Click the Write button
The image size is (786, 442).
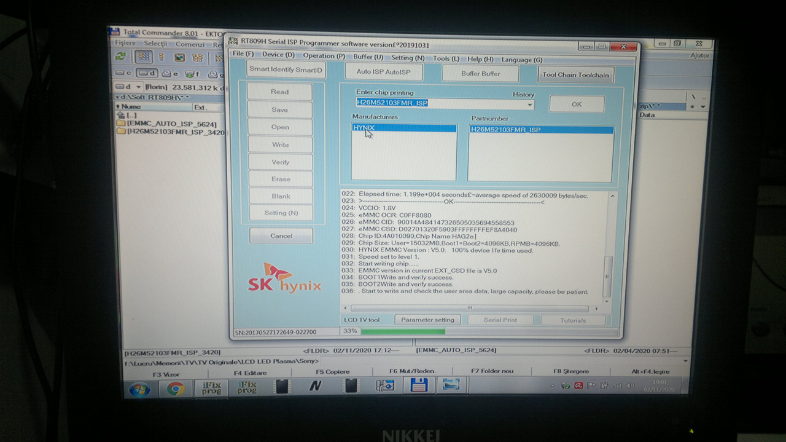click(281, 145)
